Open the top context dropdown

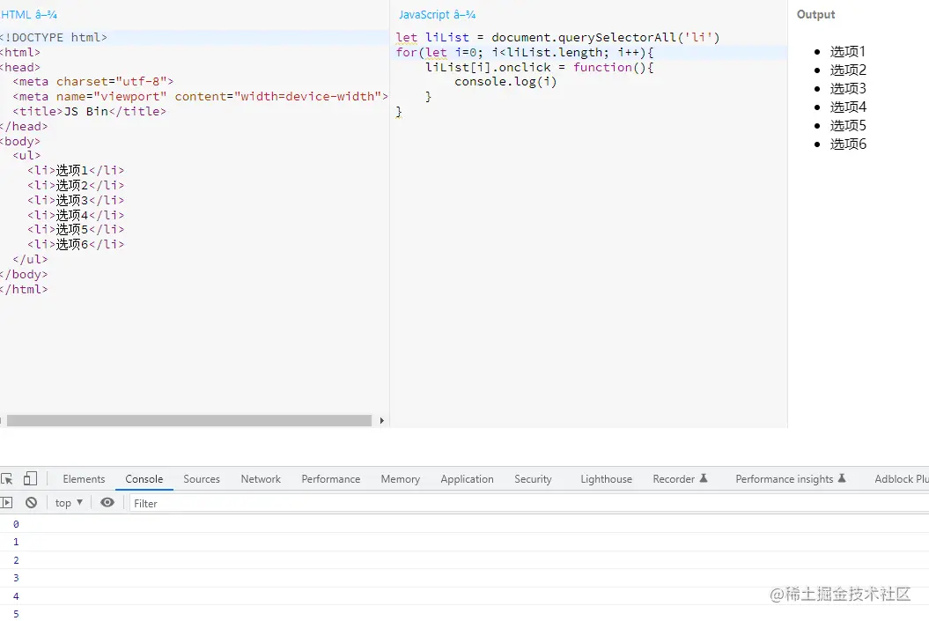point(69,502)
